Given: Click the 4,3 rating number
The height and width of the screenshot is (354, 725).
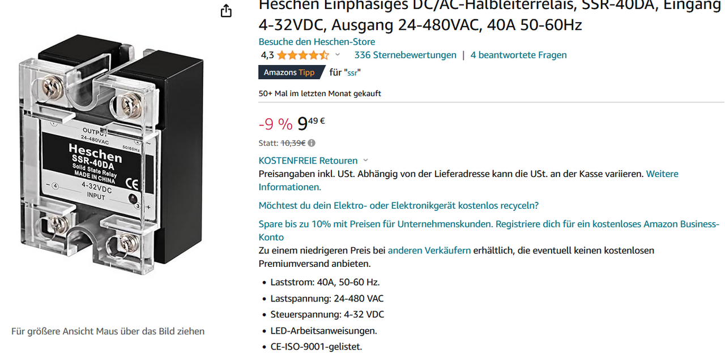Looking at the screenshot, I should coord(267,55).
